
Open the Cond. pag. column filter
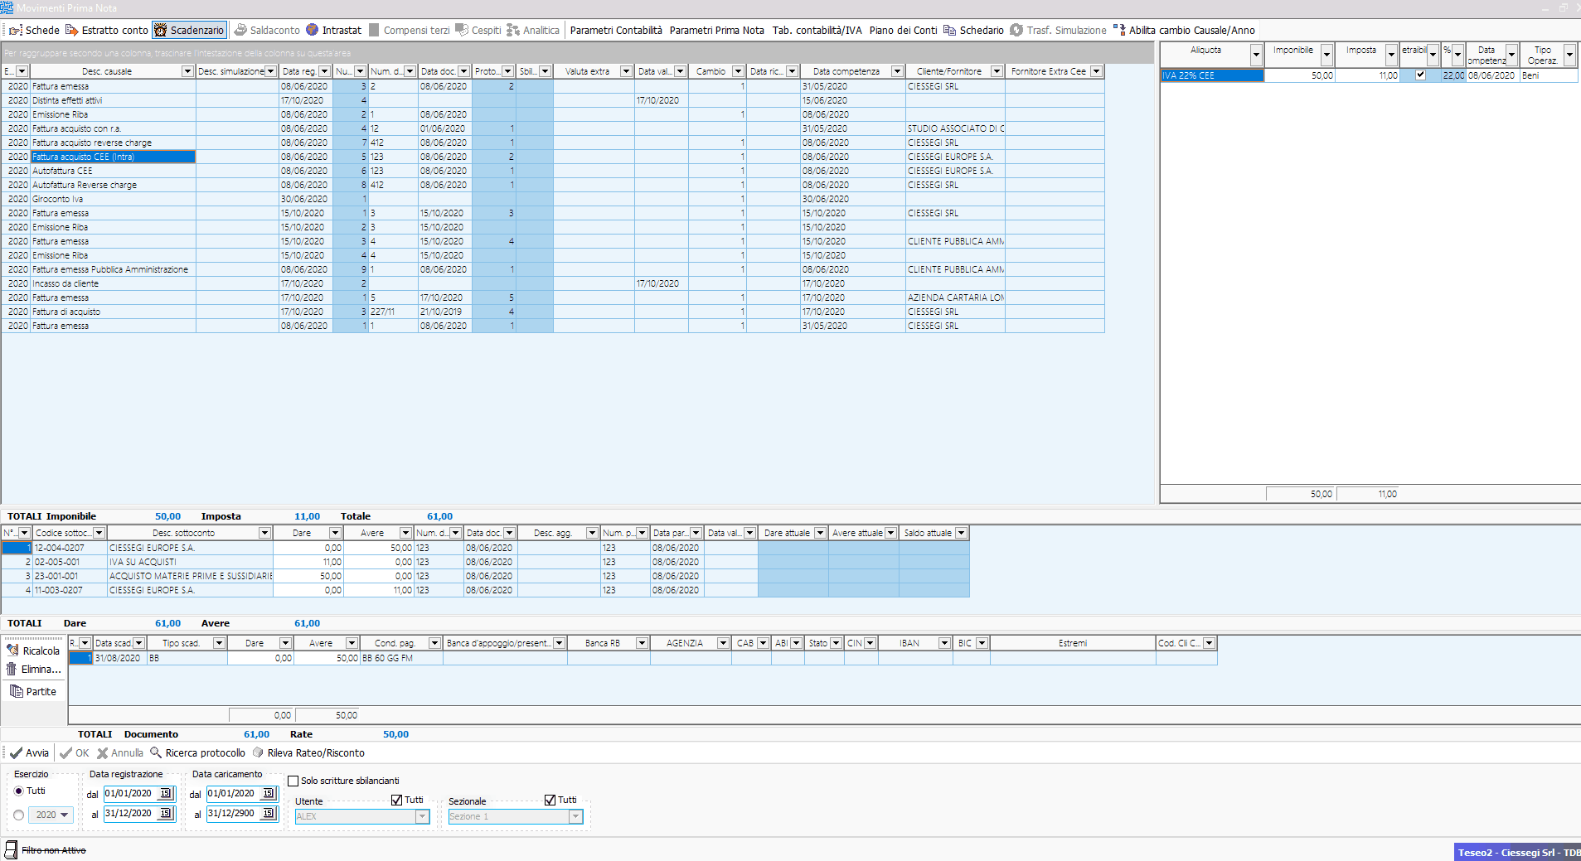pyautogui.click(x=434, y=643)
